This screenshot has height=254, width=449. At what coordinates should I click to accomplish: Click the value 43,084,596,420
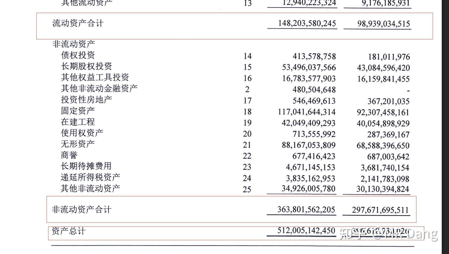tap(383, 68)
